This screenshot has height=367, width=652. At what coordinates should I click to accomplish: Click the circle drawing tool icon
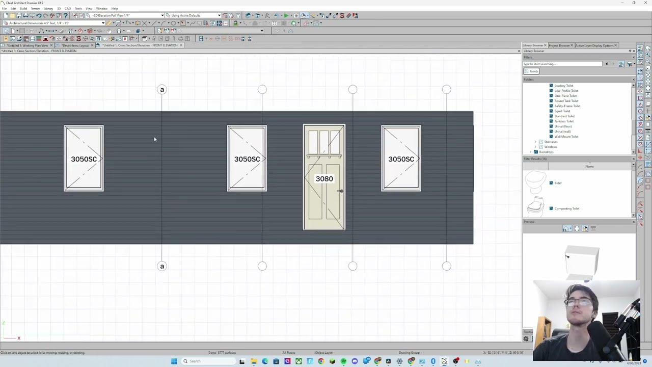(x=173, y=23)
